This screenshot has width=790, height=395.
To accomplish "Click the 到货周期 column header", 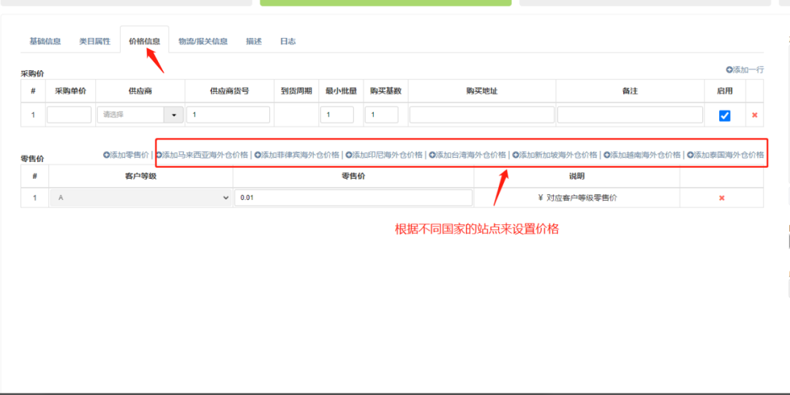I will tap(296, 91).
